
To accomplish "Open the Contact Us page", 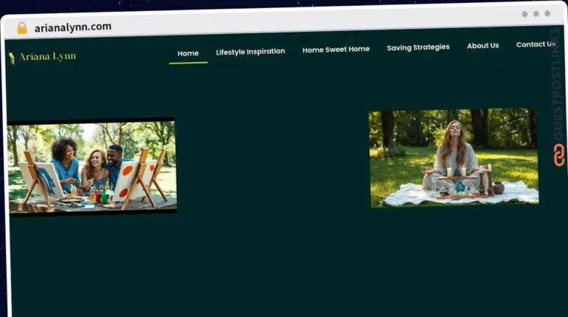I will click(x=535, y=44).
